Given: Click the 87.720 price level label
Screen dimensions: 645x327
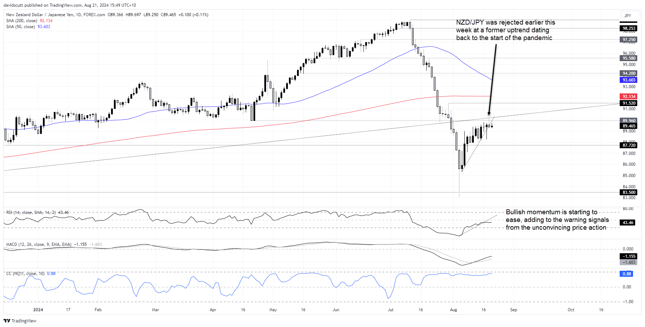Looking at the screenshot, I should pyautogui.click(x=629, y=145).
